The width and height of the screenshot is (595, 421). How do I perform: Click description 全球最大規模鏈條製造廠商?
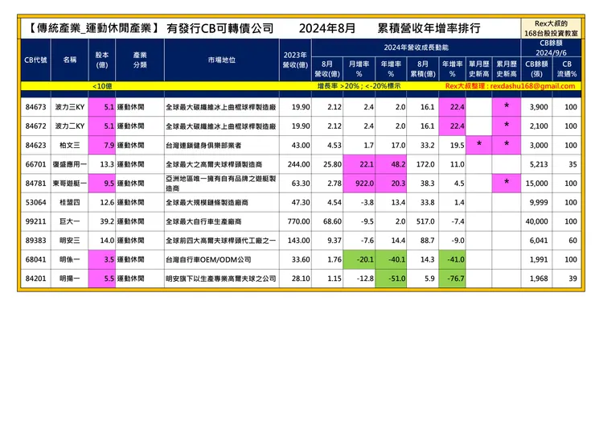coord(207,203)
